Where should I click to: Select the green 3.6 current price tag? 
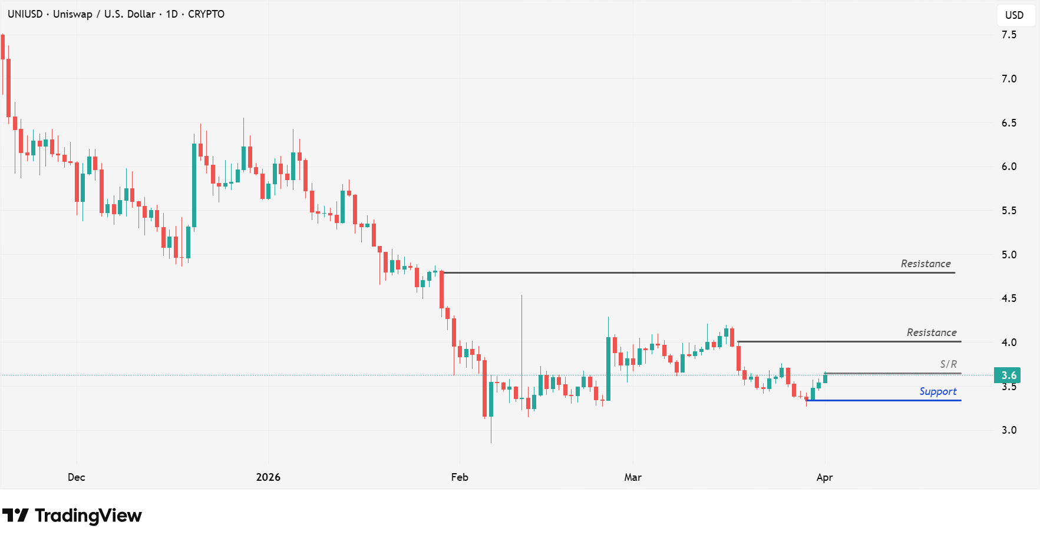(1008, 375)
